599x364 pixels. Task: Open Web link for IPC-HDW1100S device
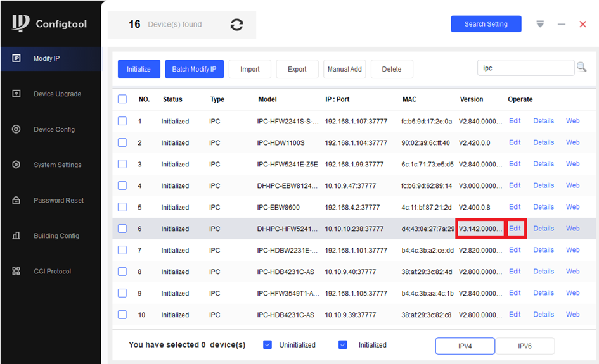572,142
